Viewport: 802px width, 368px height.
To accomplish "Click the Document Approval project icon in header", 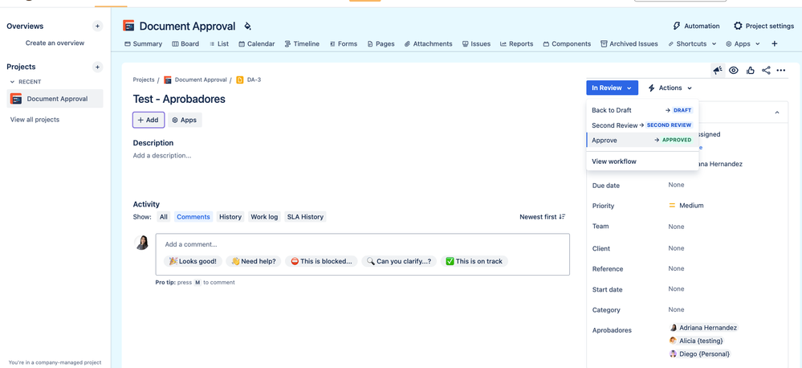I will (x=128, y=26).
